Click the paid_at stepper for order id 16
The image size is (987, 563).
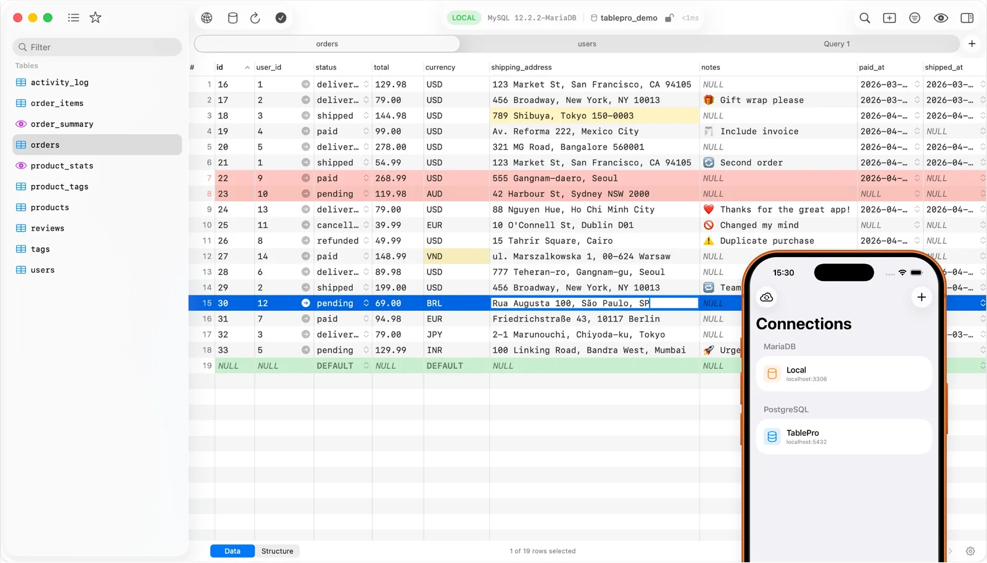pyautogui.click(x=917, y=84)
